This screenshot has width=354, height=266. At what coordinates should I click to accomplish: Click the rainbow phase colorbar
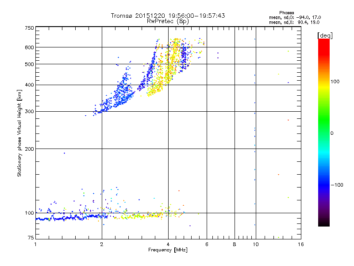[324, 132]
